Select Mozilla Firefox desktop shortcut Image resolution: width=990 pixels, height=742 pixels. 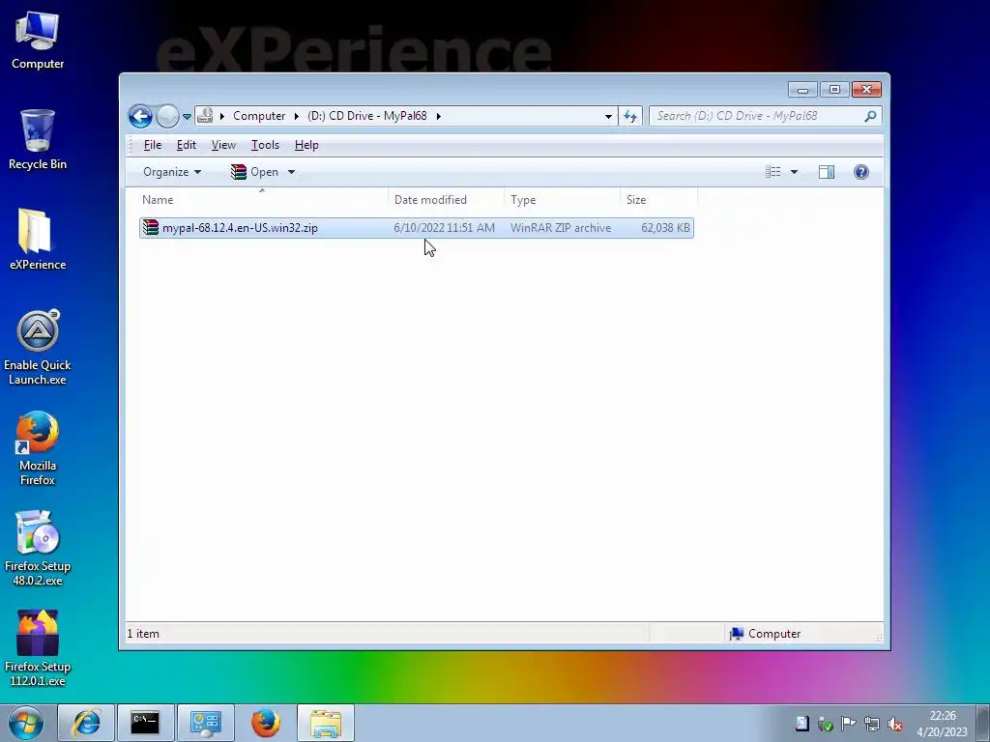click(x=38, y=448)
